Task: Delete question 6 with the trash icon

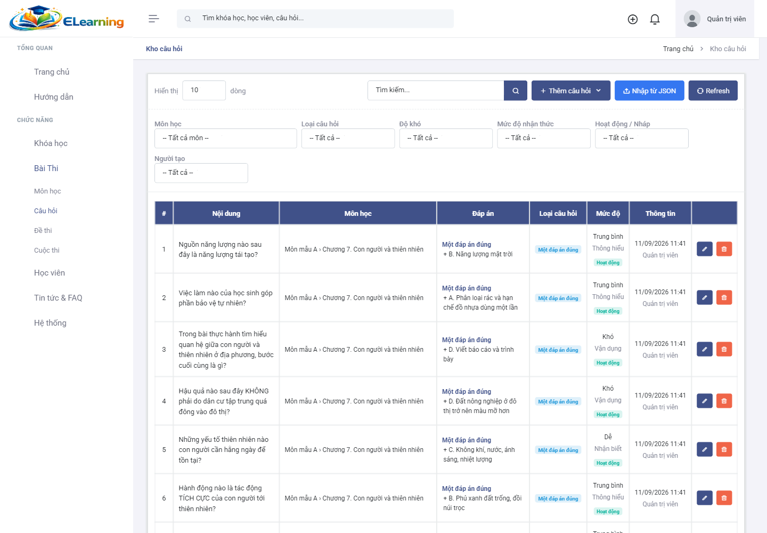Action: pyautogui.click(x=724, y=498)
